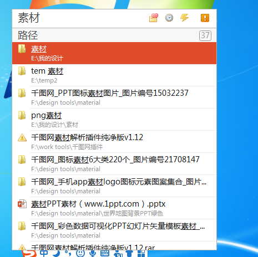Click the E:\temp2 path text
Screen dimensions: 258x257
click(44, 80)
